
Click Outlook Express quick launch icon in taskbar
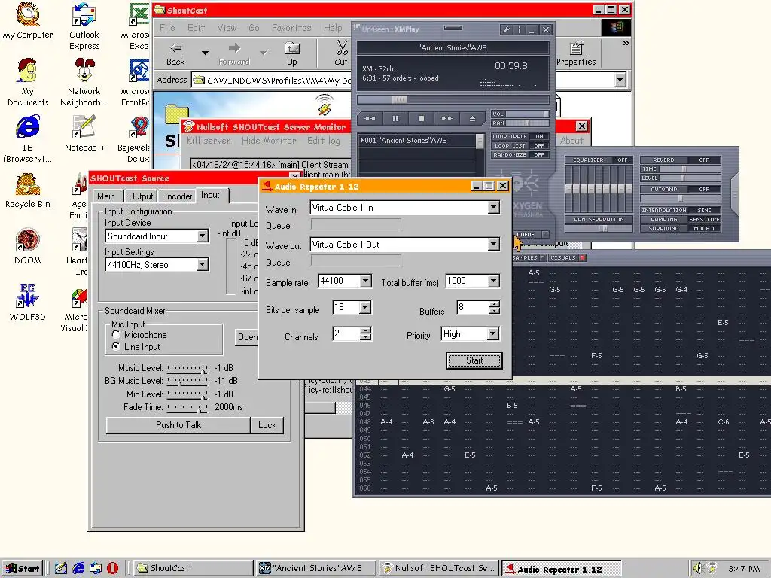(x=96, y=568)
